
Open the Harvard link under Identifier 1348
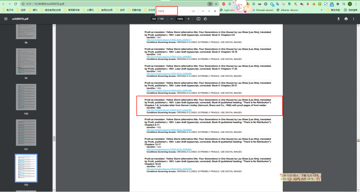point(169,57)
